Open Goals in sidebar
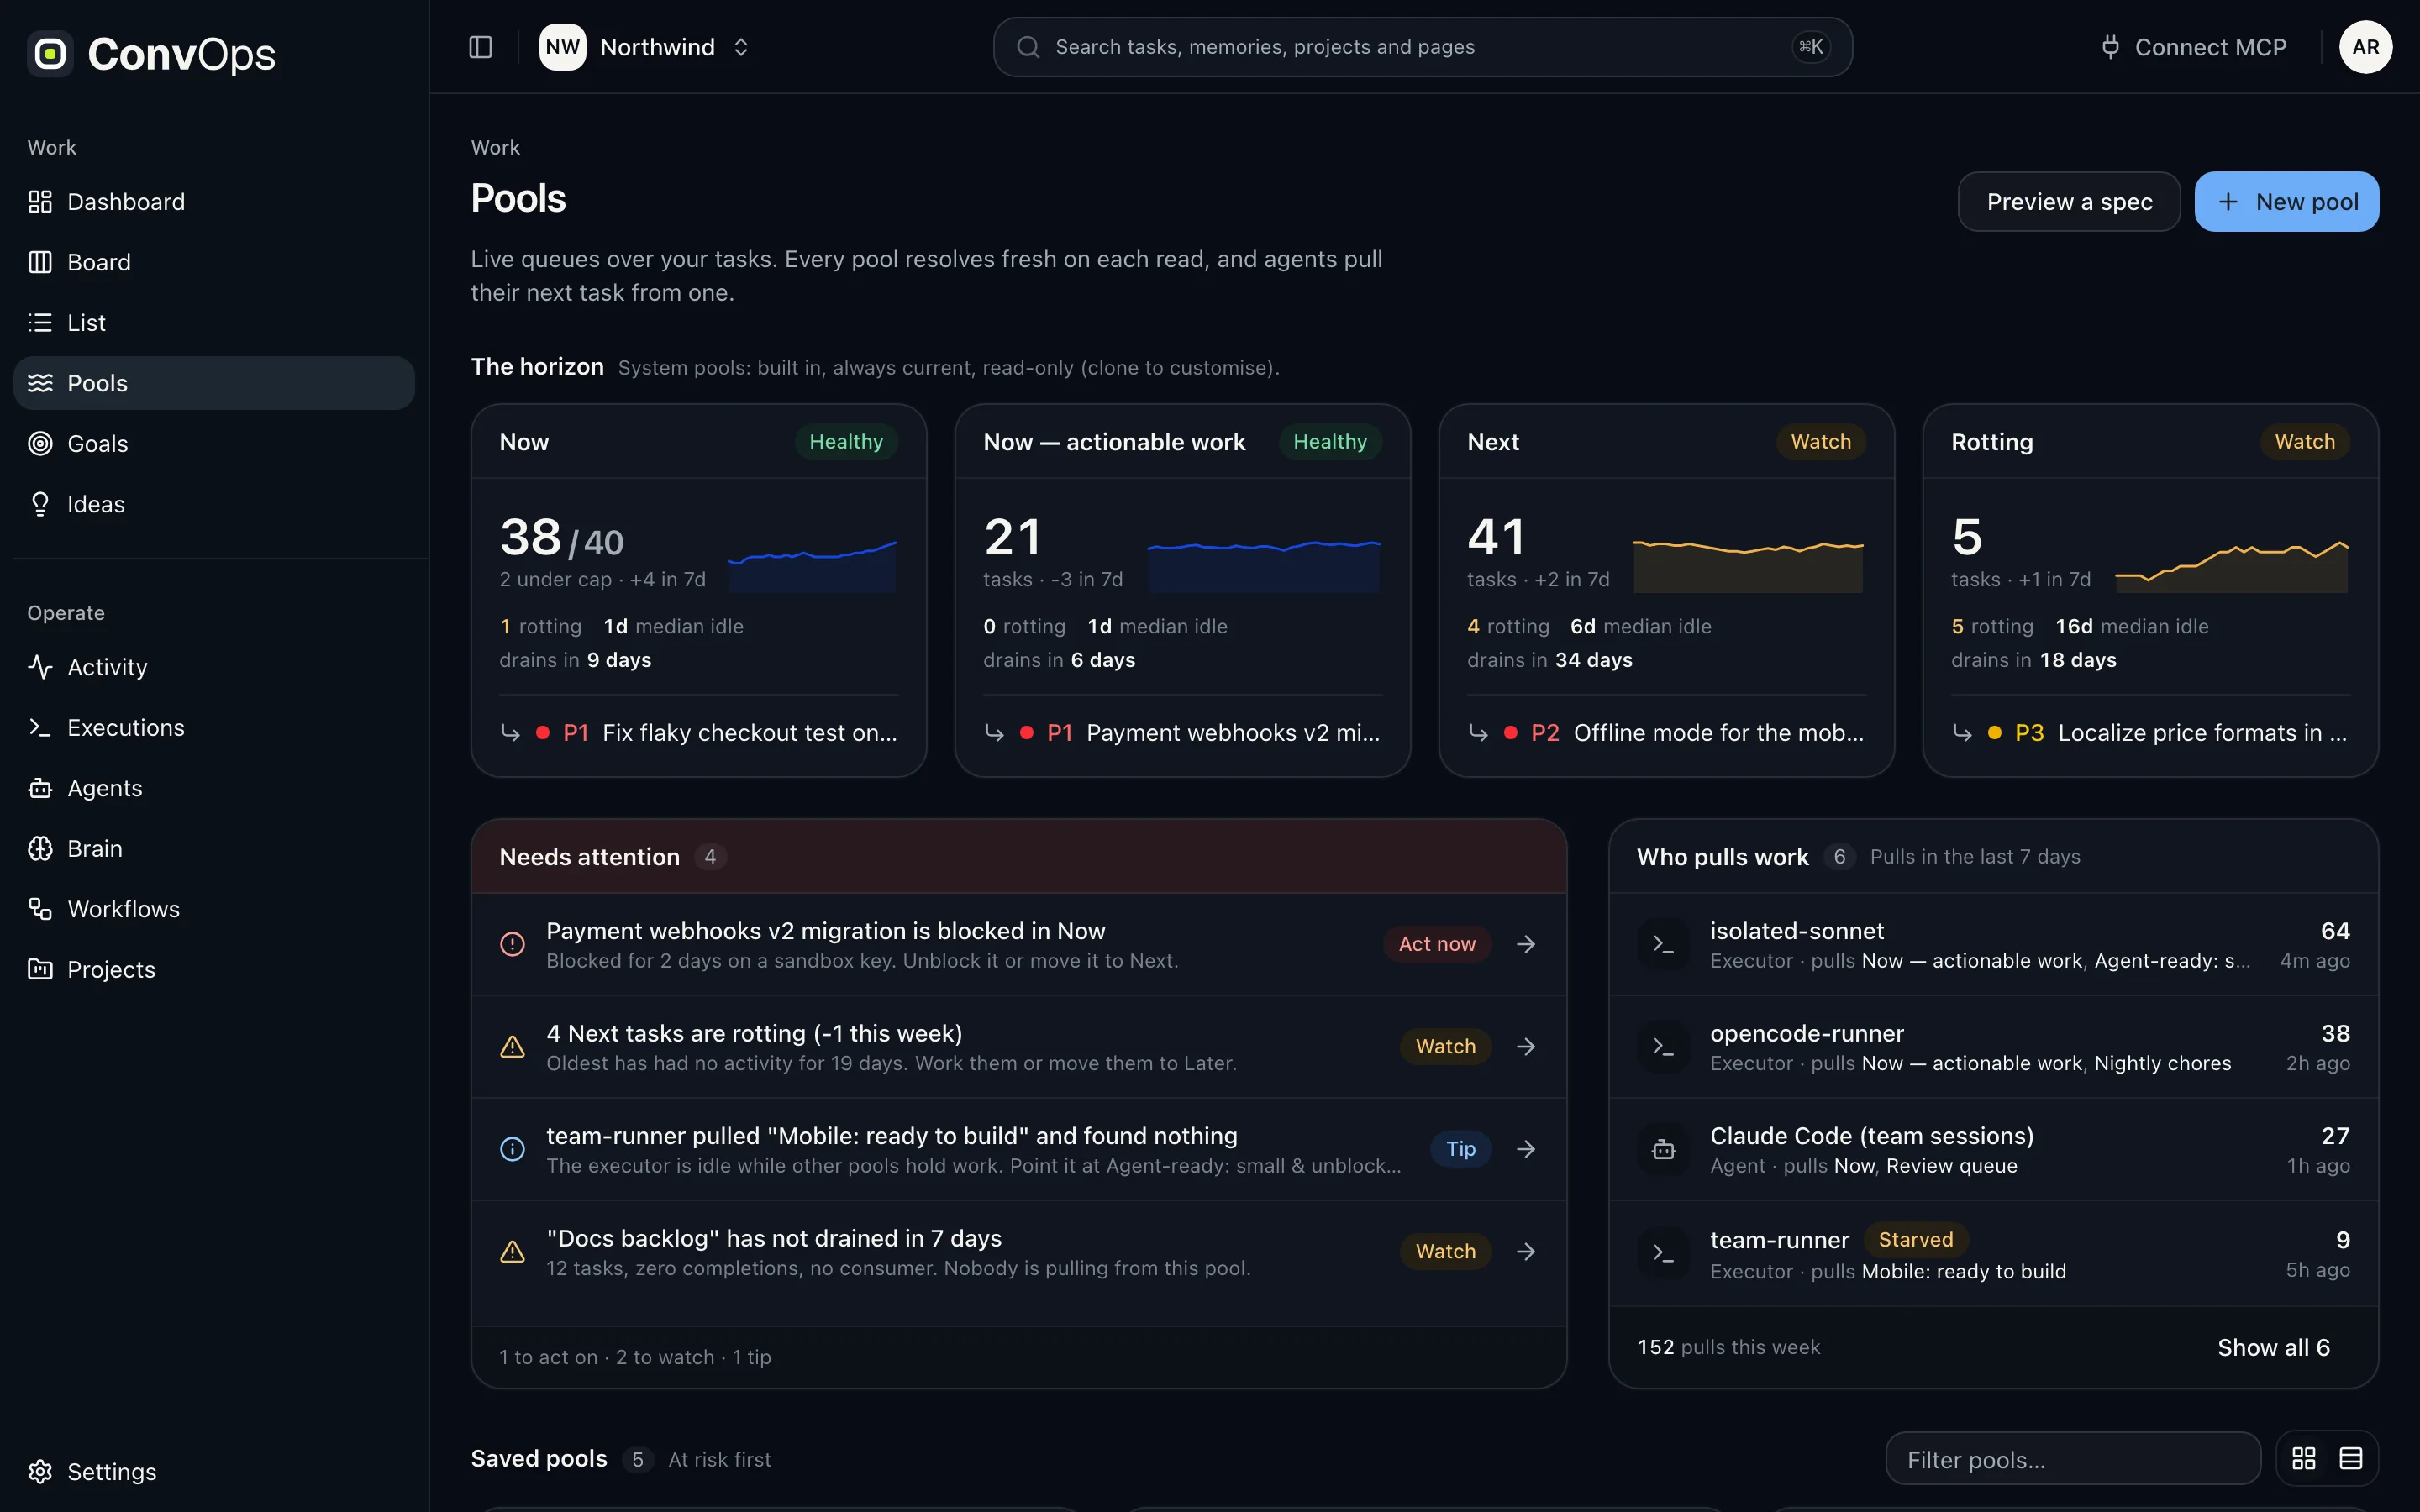This screenshot has width=2420, height=1512. tap(214, 444)
